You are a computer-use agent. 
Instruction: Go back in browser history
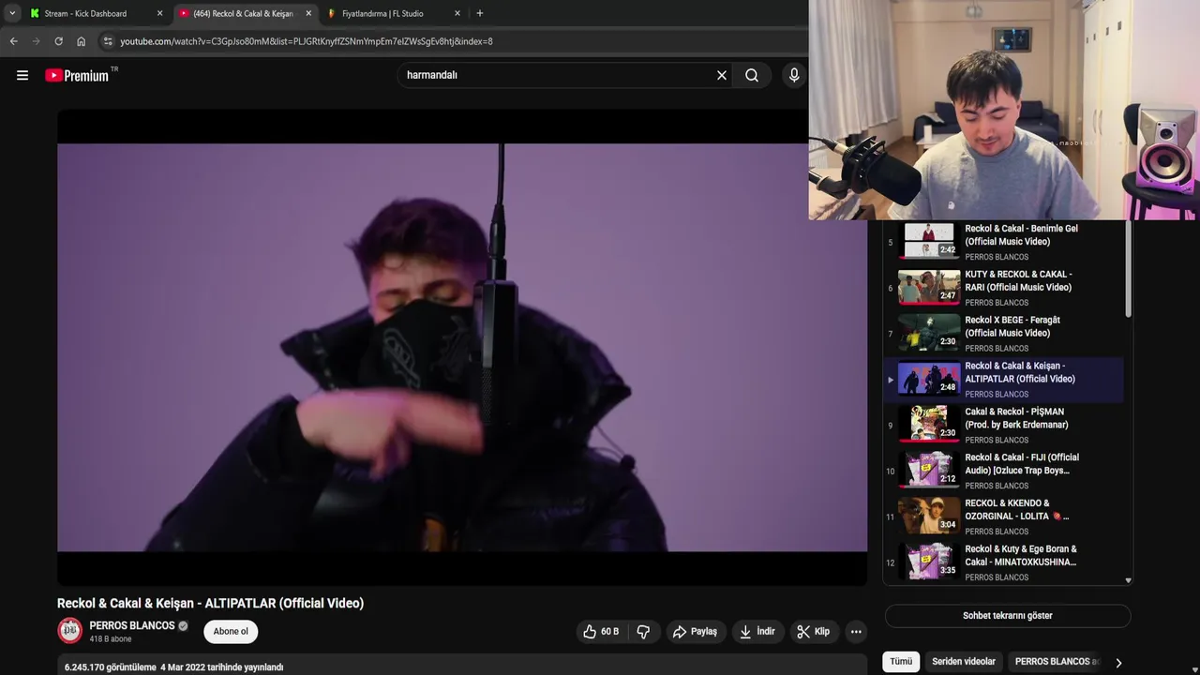[13, 41]
